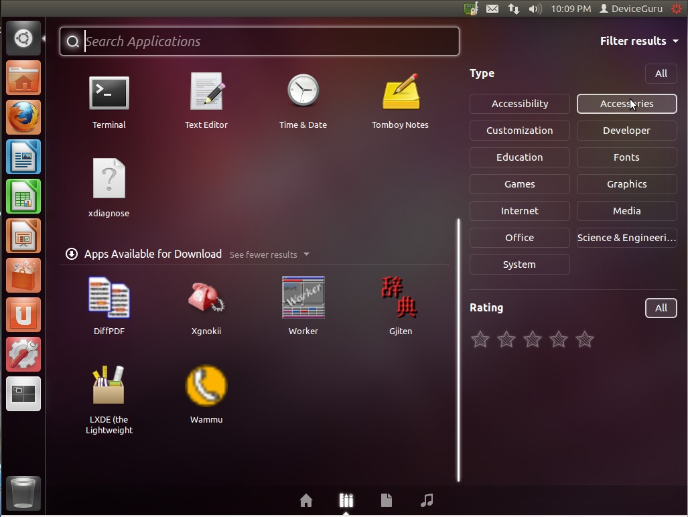The height and width of the screenshot is (517, 688).
Task: Toggle the Accessibility type filter
Action: (519, 104)
